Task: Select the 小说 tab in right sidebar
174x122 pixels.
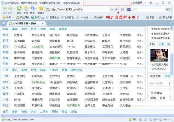Action: tap(161, 44)
